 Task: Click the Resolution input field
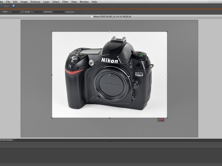click(x=58, y=12)
